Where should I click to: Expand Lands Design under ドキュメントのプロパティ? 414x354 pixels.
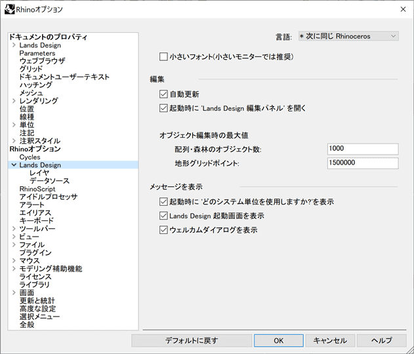14,45
